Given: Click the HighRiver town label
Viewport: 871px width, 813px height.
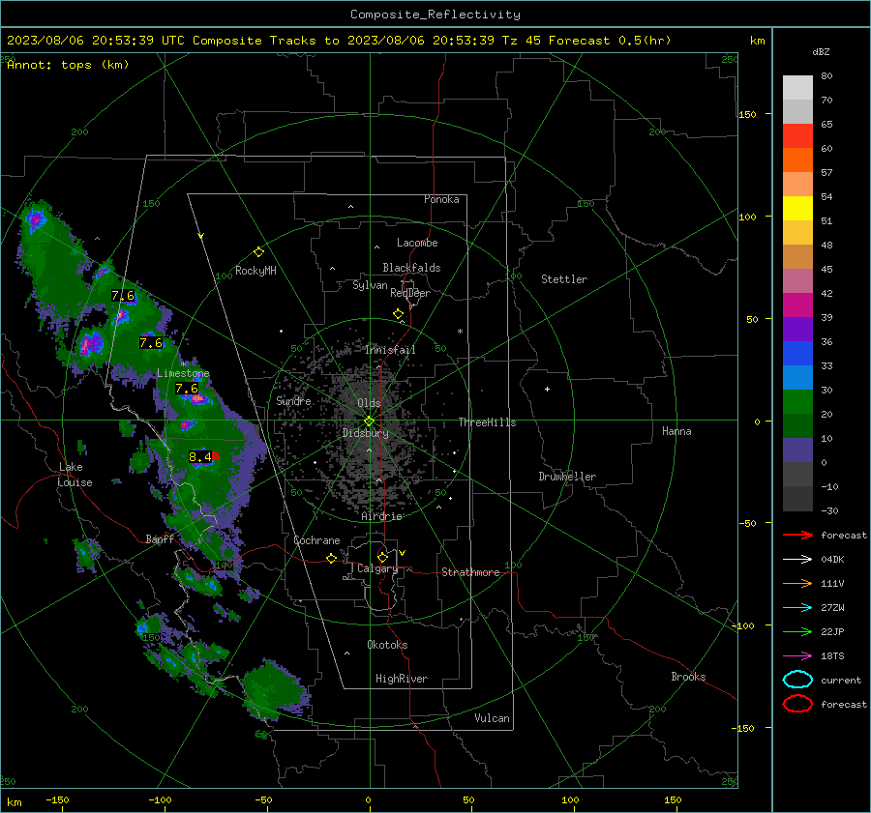Looking at the screenshot, I should point(402,679).
